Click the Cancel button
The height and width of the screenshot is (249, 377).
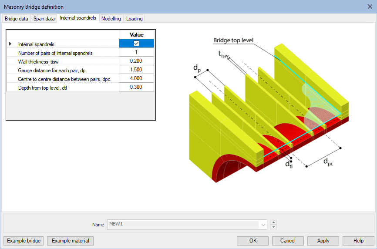[288, 241]
